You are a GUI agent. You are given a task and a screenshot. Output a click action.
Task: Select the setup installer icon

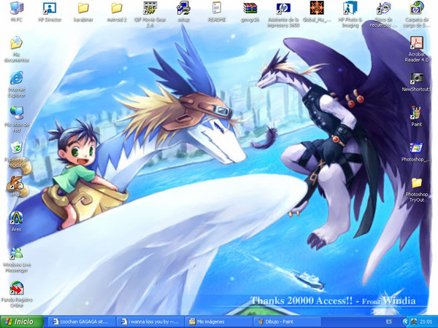183,8
